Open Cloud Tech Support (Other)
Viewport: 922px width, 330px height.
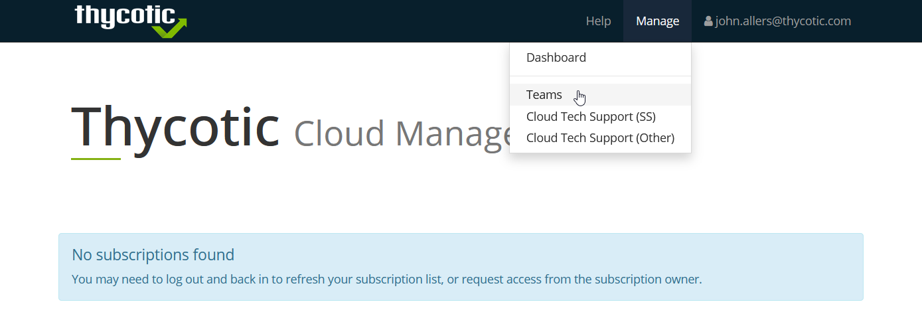(x=600, y=137)
